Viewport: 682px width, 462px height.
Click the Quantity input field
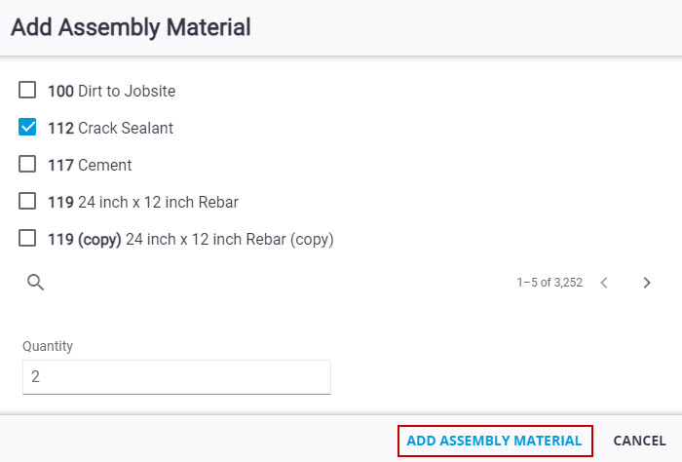(176, 377)
